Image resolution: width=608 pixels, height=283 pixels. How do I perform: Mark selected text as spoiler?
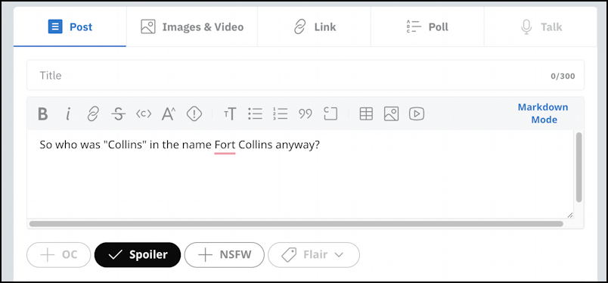(194, 114)
